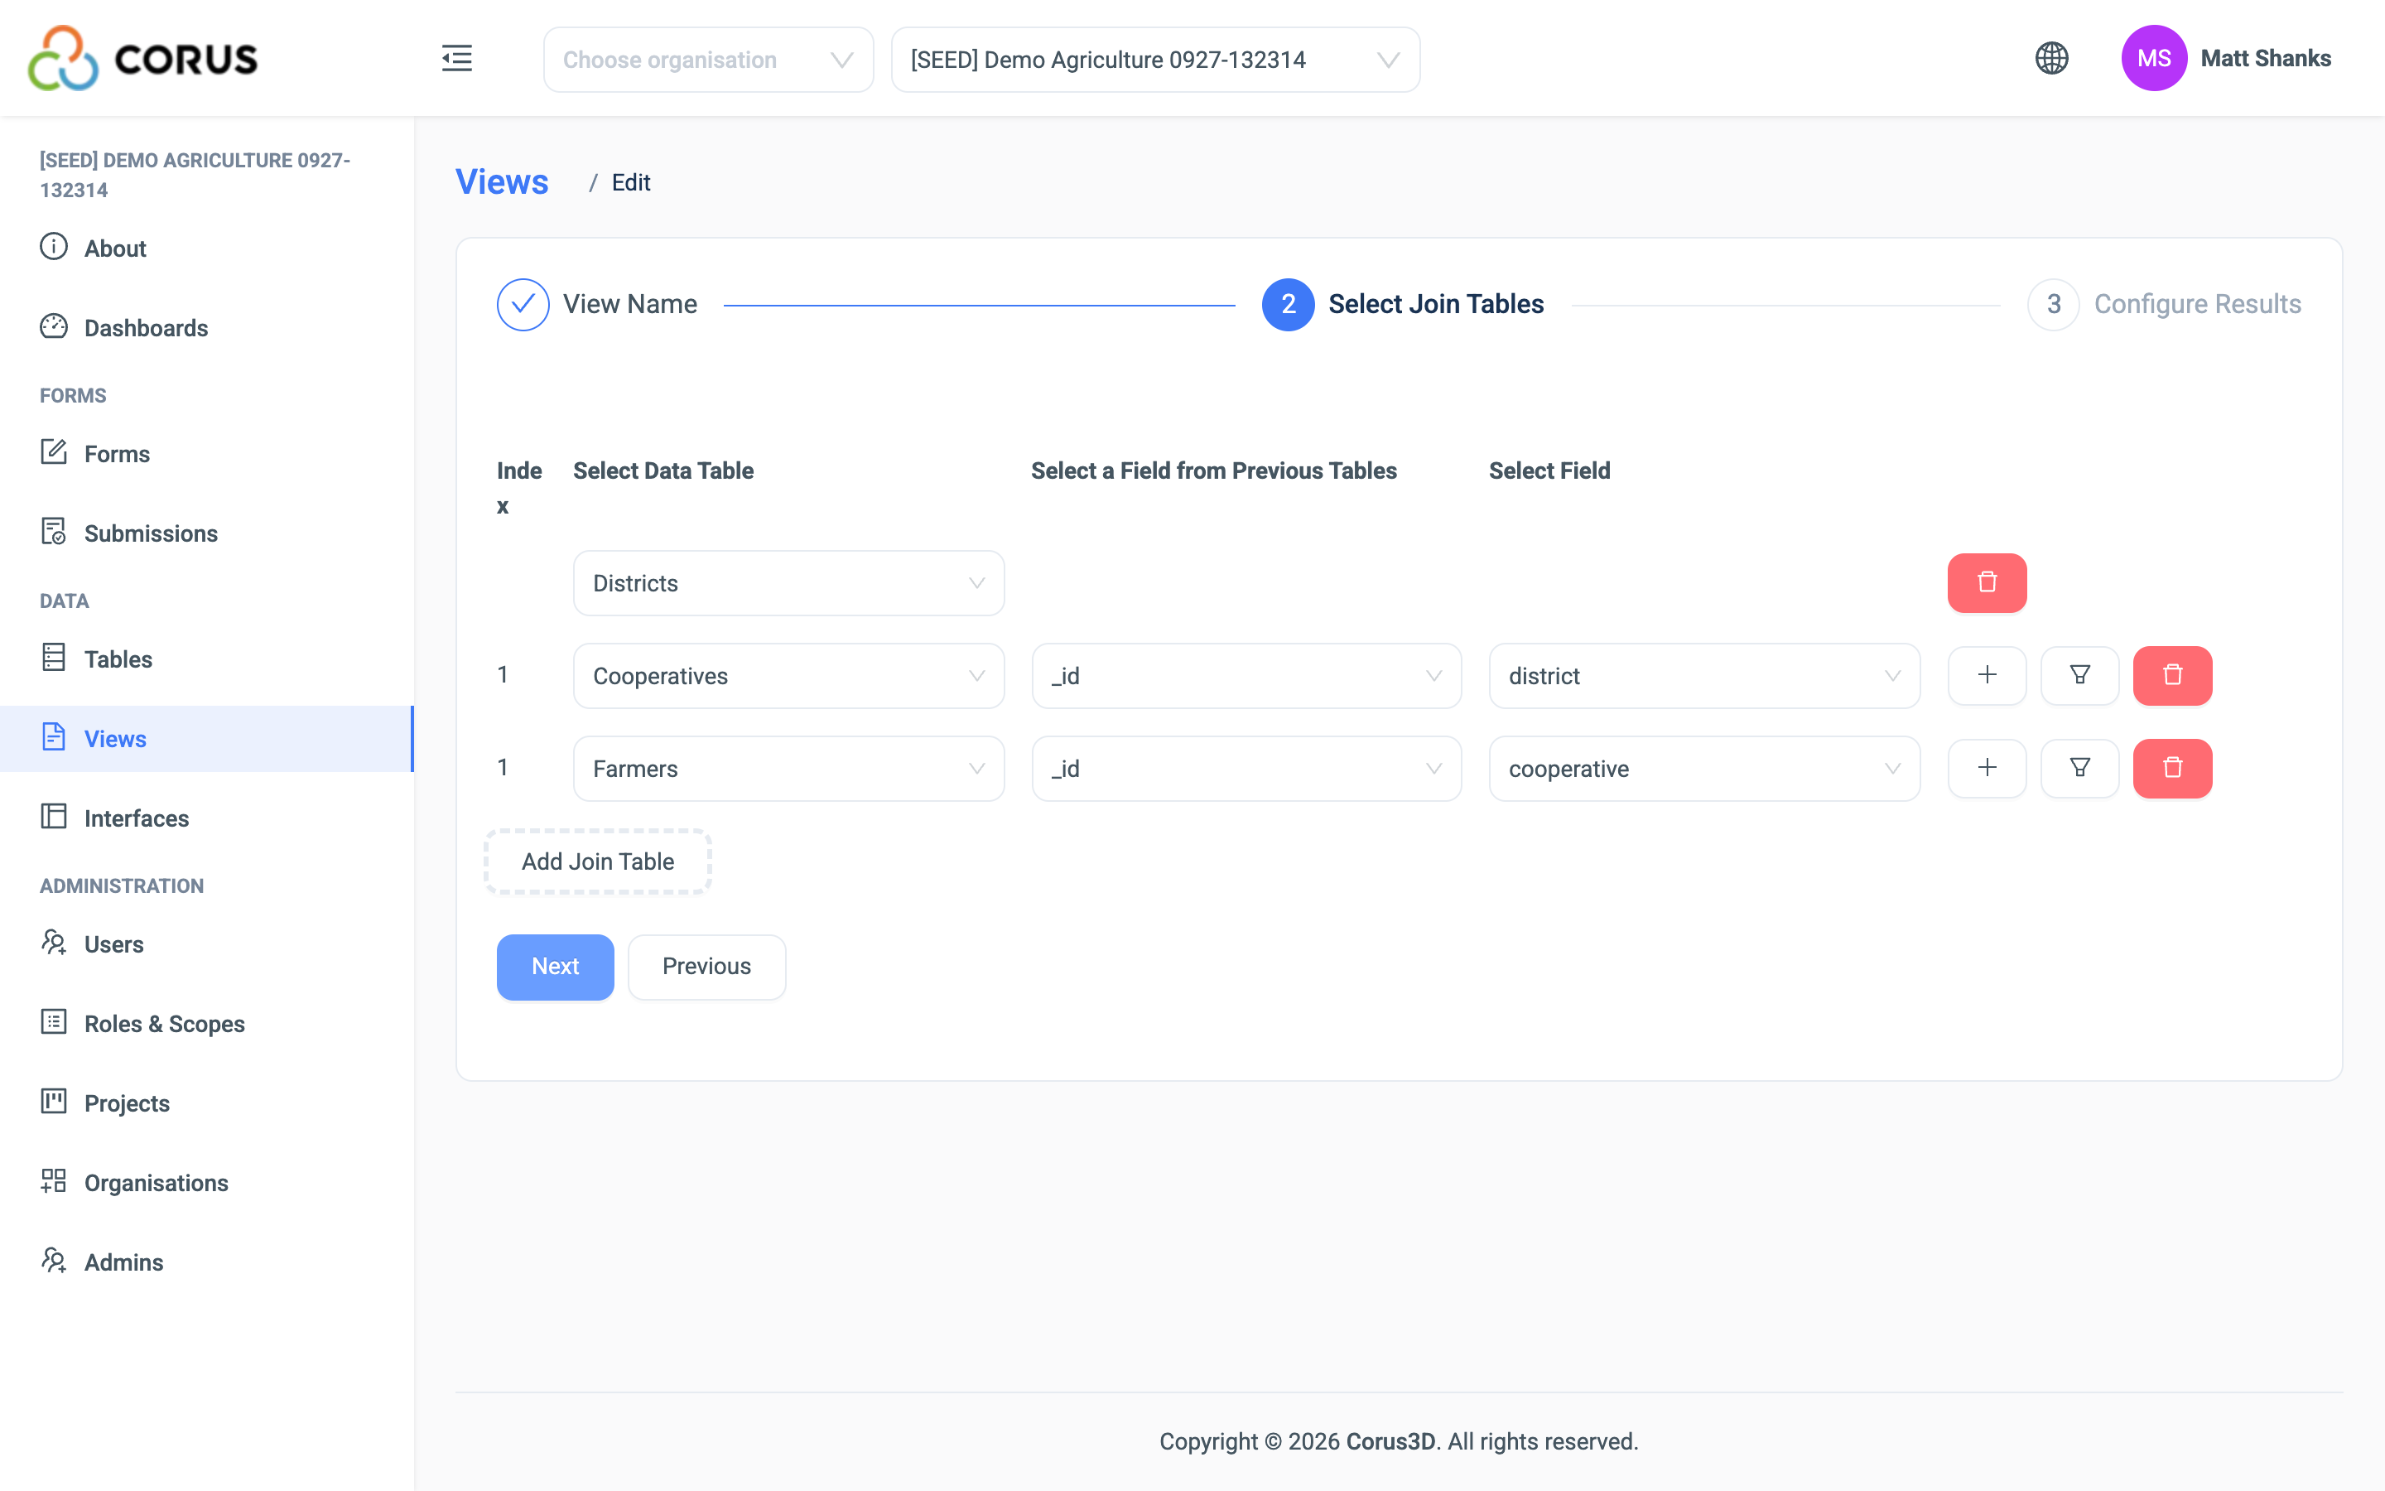Click the Views breadcrumb link
The width and height of the screenshot is (2385, 1491).
[x=502, y=182]
